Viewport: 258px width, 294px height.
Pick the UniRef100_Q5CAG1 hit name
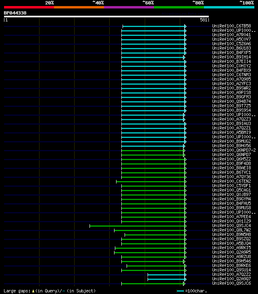pos(231,190)
